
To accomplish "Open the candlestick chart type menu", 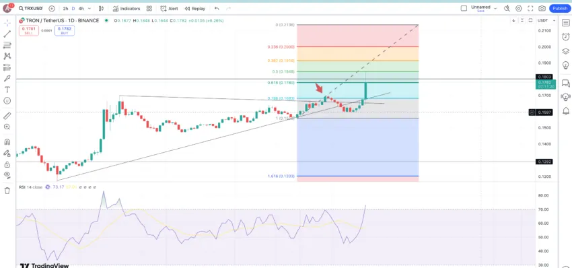I will pos(101,8).
